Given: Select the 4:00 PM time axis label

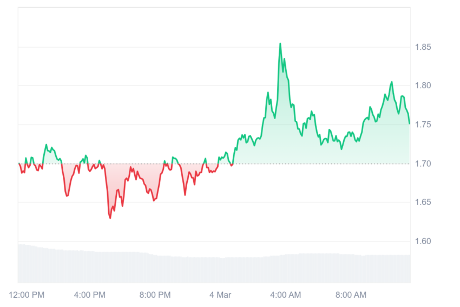Looking at the screenshot, I should (89, 295).
